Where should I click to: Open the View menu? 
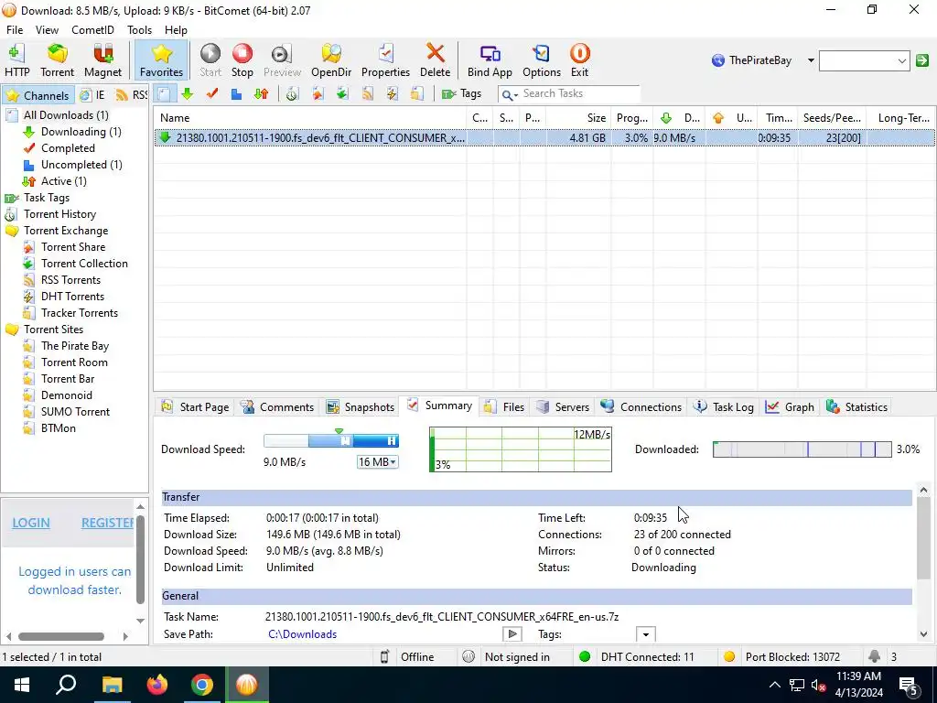pos(47,30)
